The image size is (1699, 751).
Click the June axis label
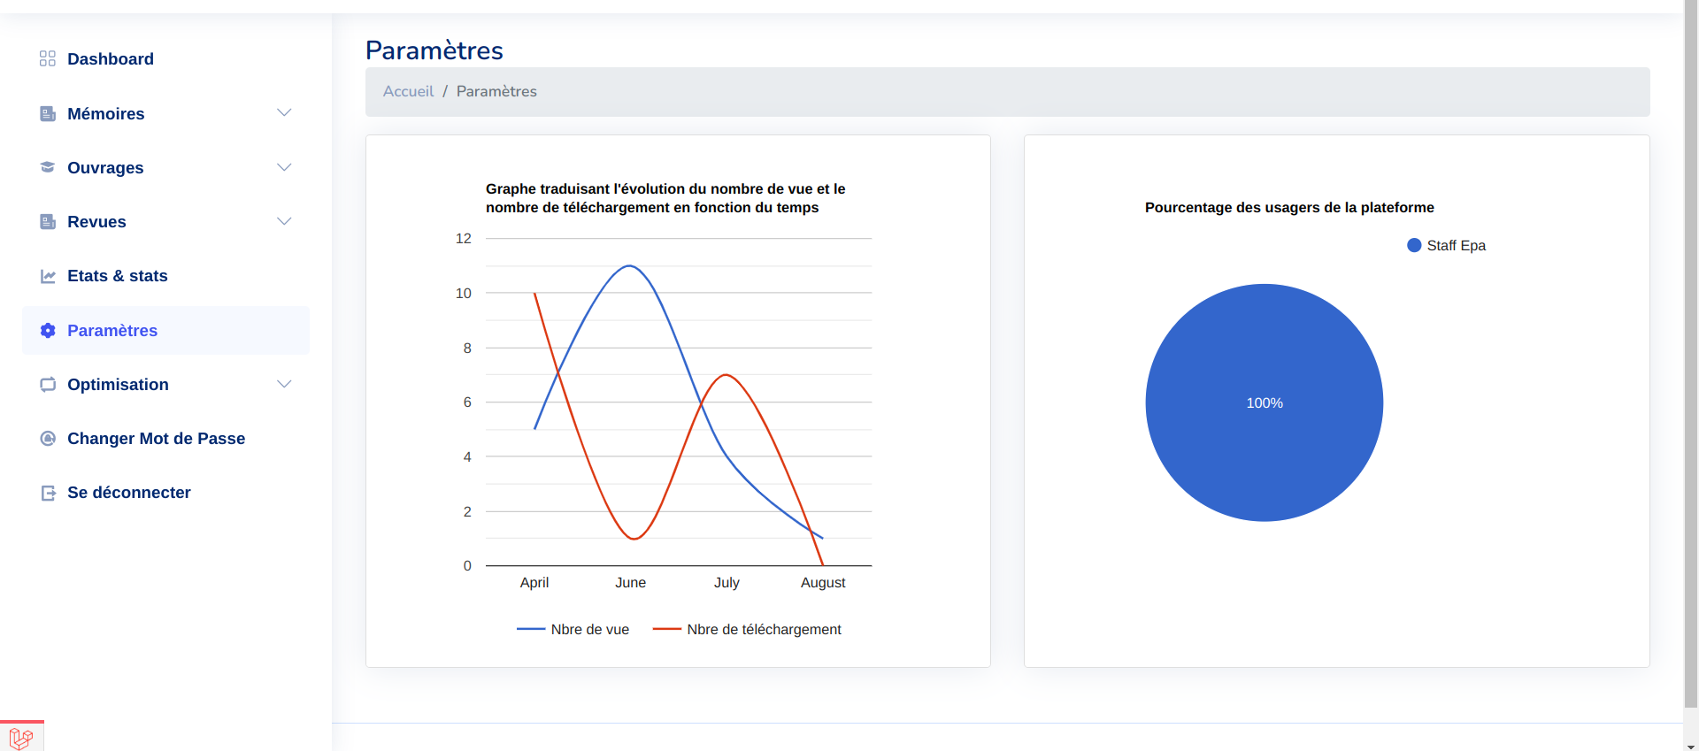631,582
